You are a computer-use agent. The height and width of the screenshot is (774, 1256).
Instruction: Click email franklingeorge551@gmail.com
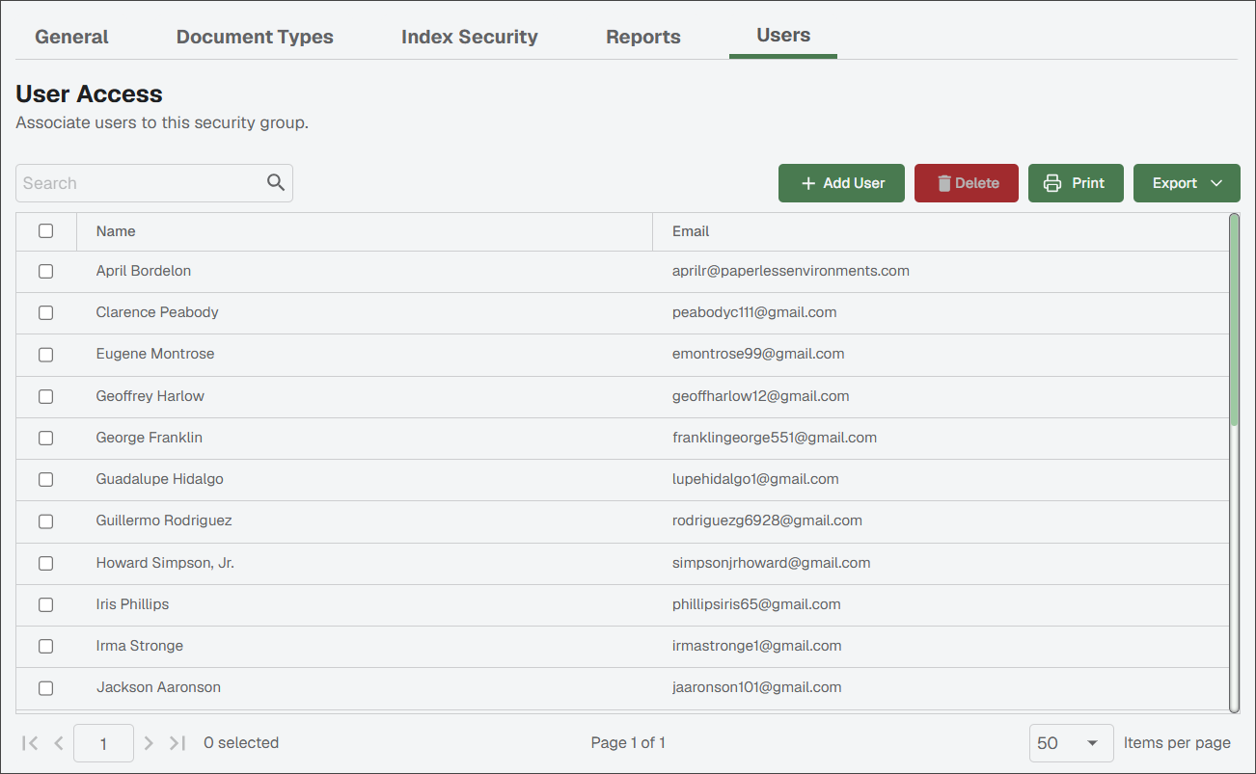pyautogui.click(x=775, y=438)
